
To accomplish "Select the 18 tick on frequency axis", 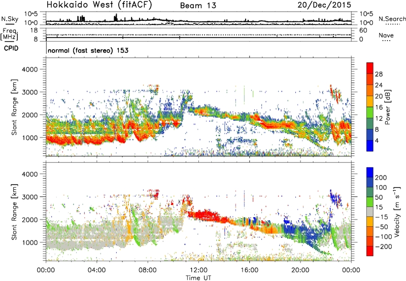I will (34, 30).
